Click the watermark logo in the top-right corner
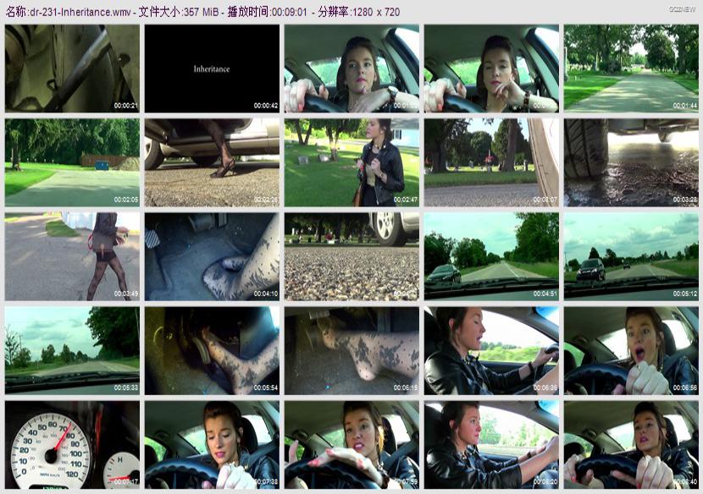This screenshot has width=703, height=494. click(x=681, y=8)
